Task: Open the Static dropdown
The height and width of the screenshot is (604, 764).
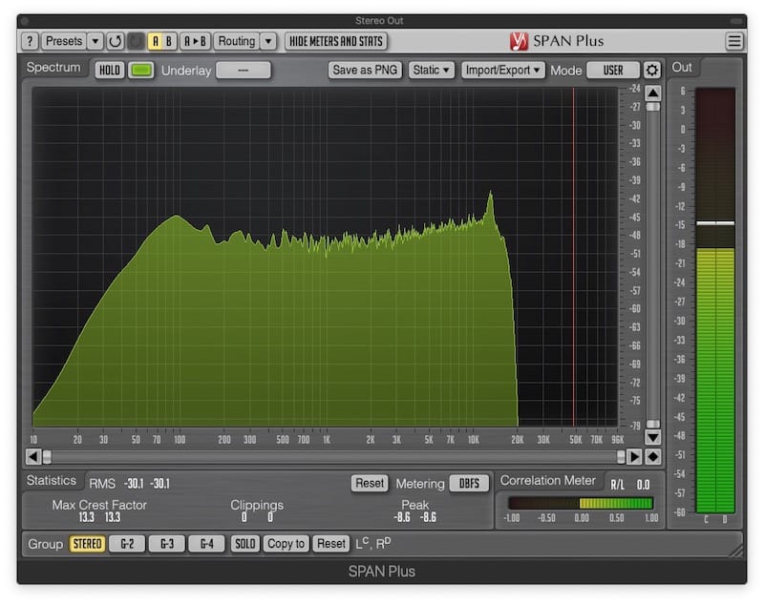Action: 432,70
